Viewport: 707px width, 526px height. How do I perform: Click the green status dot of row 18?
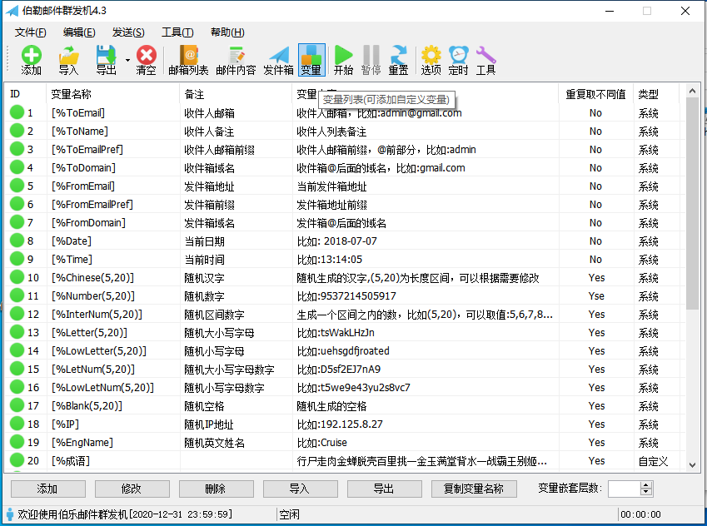[x=17, y=424]
